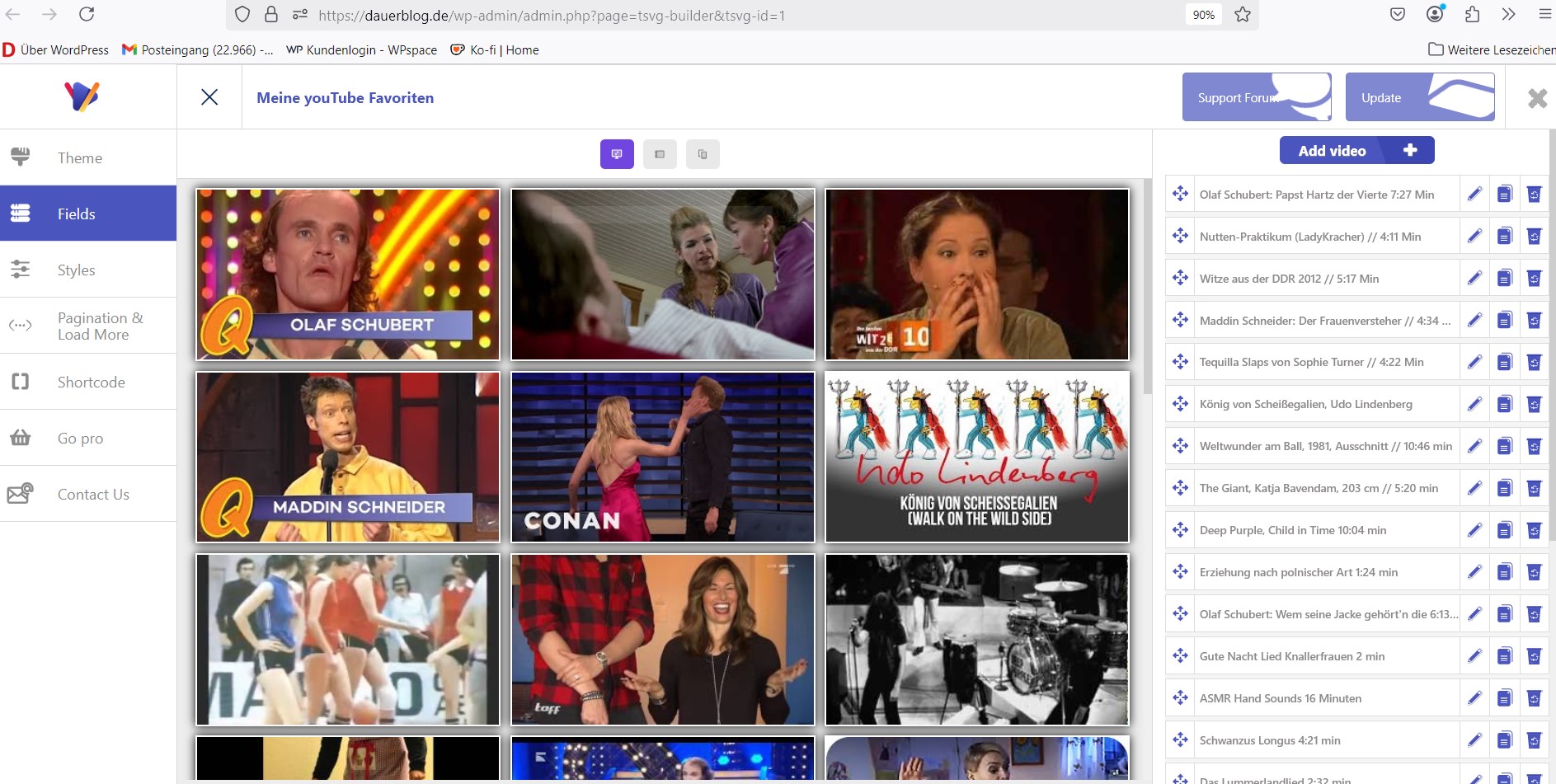Edit the Olaf Schubert Papst Hartz video
This screenshot has height=784, width=1556.
(x=1474, y=195)
